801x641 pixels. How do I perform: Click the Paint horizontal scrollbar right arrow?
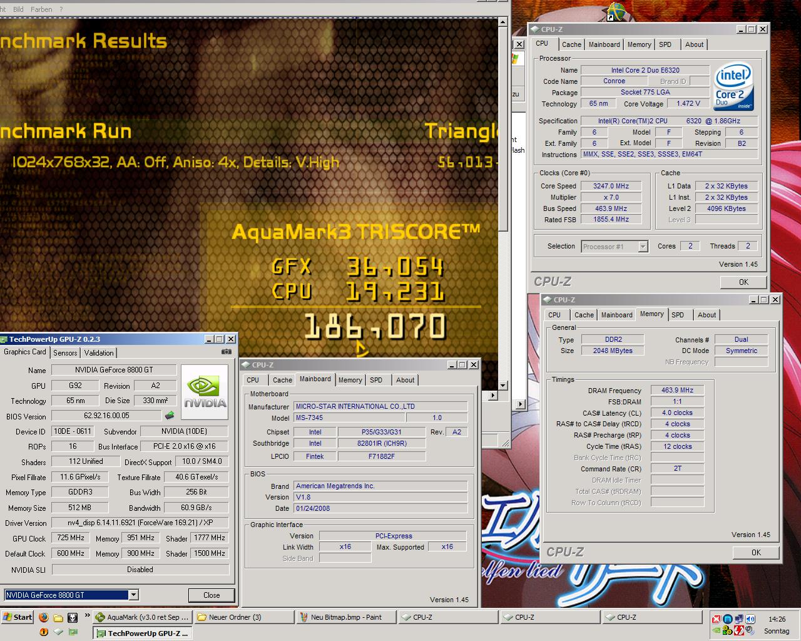tap(492, 396)
